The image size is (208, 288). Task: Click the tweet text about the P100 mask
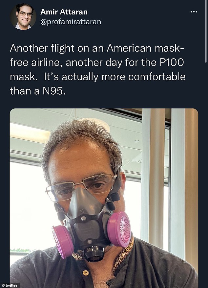[x=97, y=69]
